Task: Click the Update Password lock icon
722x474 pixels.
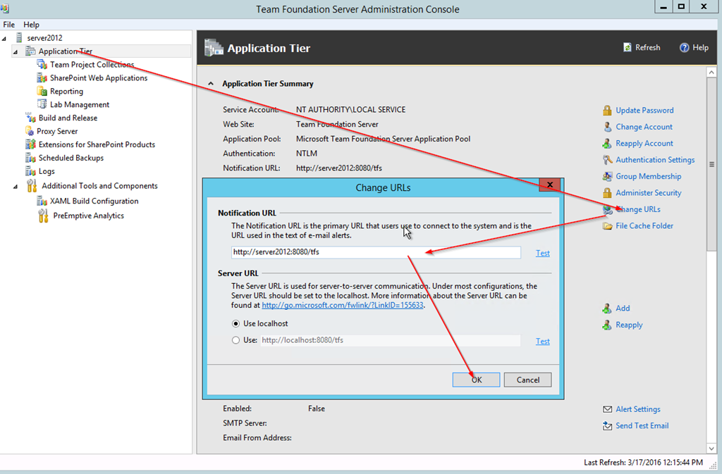Action: [x=607, y=111]
